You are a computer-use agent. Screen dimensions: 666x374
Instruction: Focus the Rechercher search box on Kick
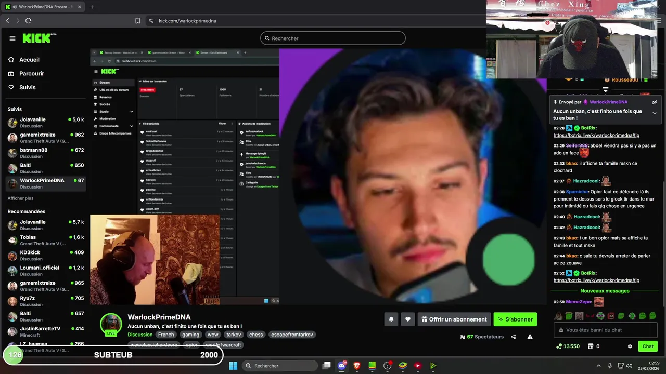pyautogui.click(x=333, y=38)
